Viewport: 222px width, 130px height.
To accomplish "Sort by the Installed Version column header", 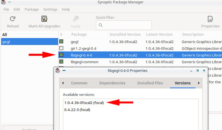I will pos(125,34).
